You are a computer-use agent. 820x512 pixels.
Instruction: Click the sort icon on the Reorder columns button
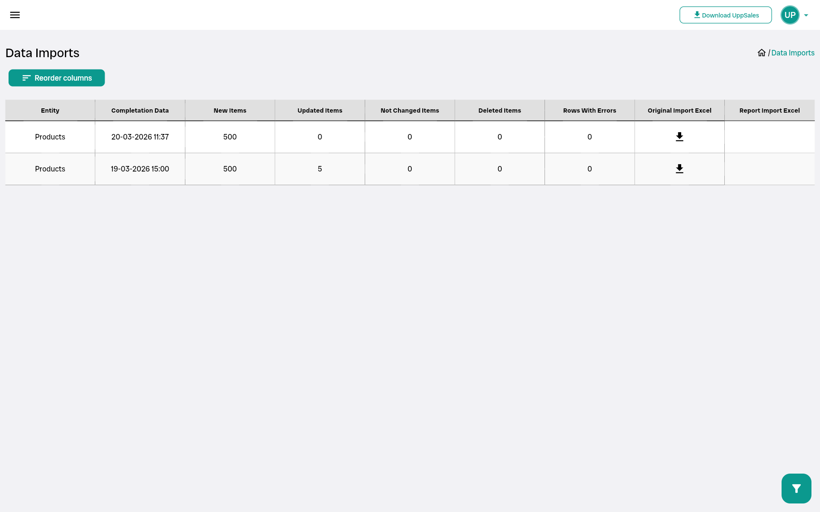coord(26,78)
